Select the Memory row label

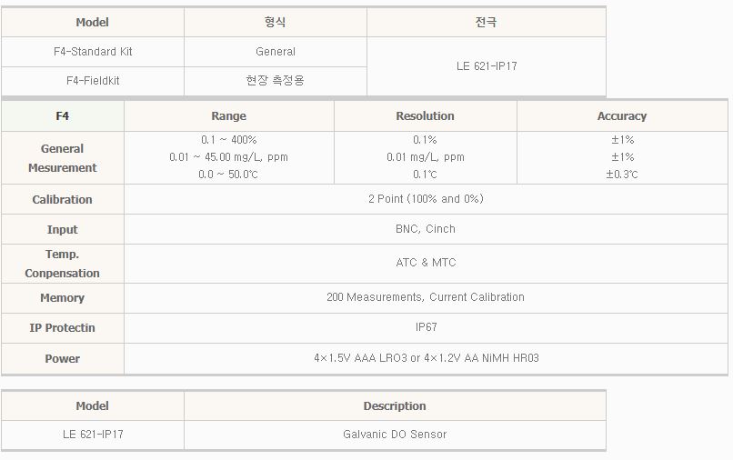pyautogui.click(x=62, y=298)
